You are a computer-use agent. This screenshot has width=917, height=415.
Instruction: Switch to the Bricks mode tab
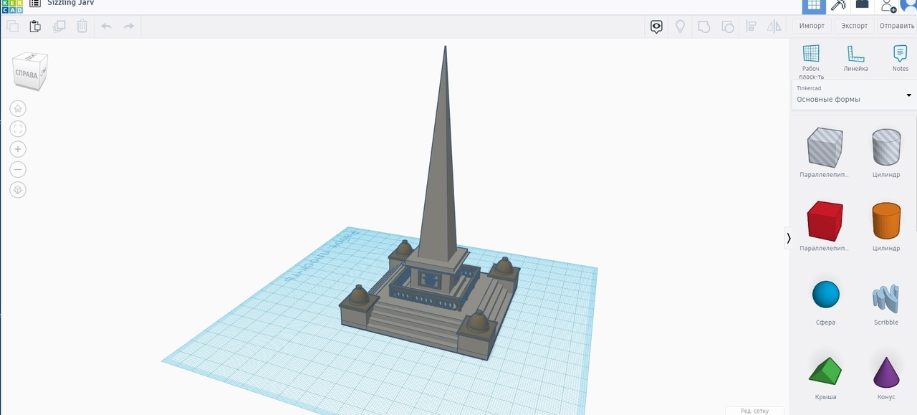(862, 5)
